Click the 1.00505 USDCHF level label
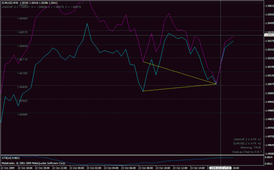The height and width of the screenshot is (170, 274). click(22, 18)
